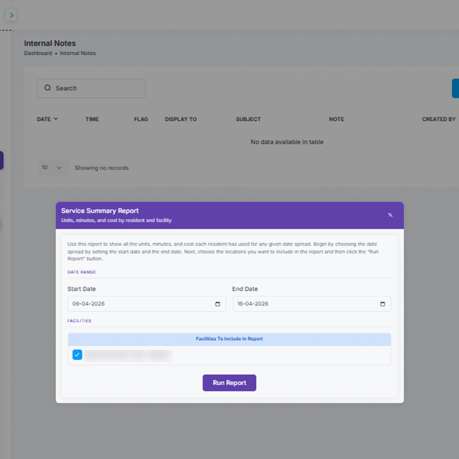Uncheck the facility checkbox in Facilities list
Image resolution: width=459 pixels, height=459 pixels.
(78, 355)
